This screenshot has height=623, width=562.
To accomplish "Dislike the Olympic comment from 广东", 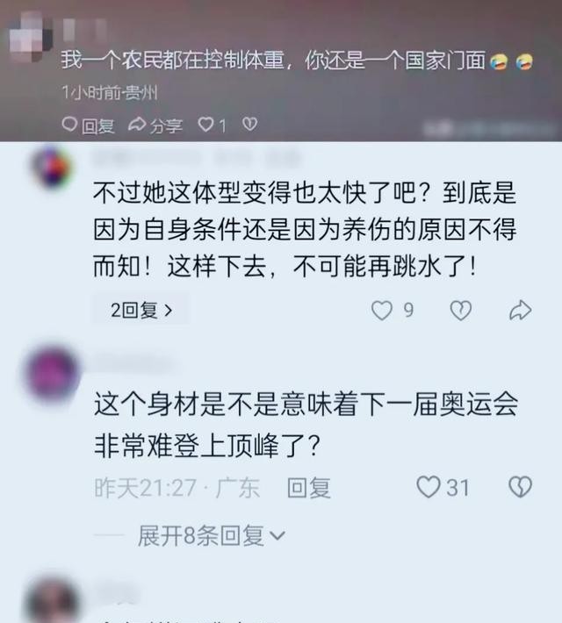I will tap(520, 487).
